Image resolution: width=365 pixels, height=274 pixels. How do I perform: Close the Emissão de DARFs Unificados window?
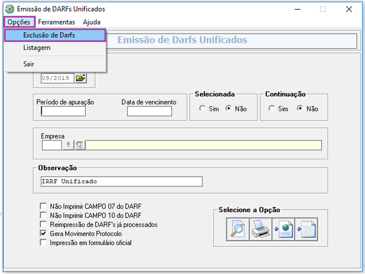[349, 9]
